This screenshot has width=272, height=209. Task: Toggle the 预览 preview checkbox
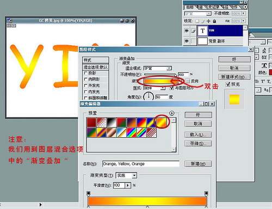[x=228, y=84]
